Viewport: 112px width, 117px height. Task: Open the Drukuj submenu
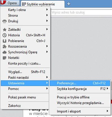point(25,21)
